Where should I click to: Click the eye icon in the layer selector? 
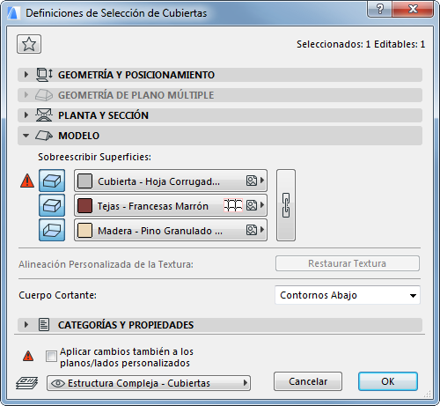point(58,383)
